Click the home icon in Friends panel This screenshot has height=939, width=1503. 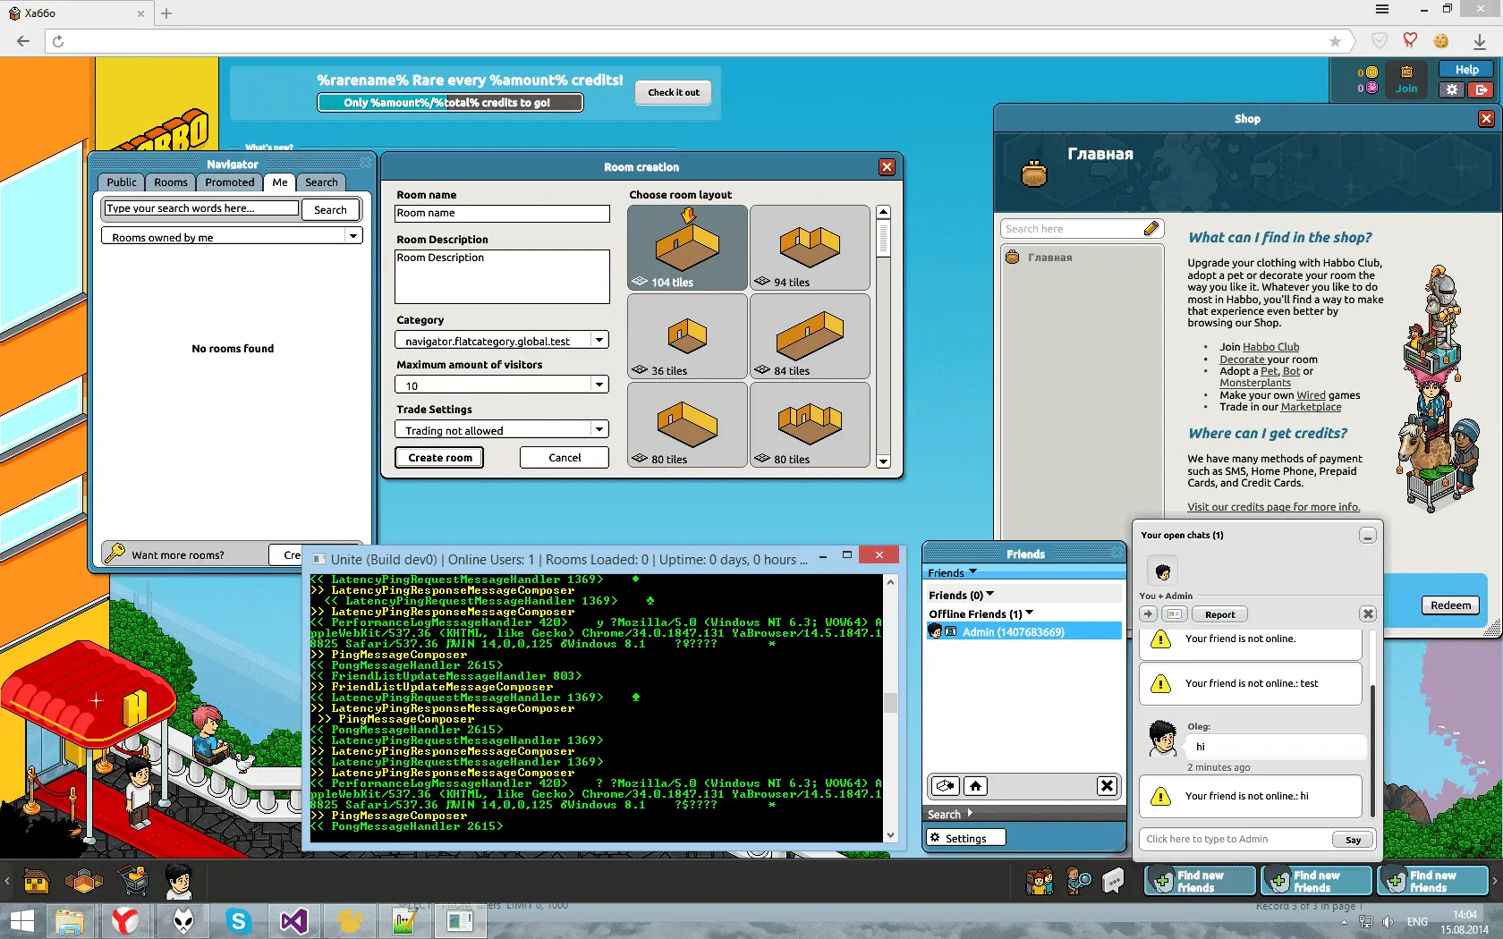coord(975,786)
